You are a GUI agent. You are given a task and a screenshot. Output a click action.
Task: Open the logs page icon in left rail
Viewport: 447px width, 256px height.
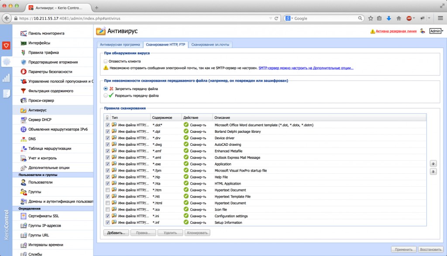6,94
